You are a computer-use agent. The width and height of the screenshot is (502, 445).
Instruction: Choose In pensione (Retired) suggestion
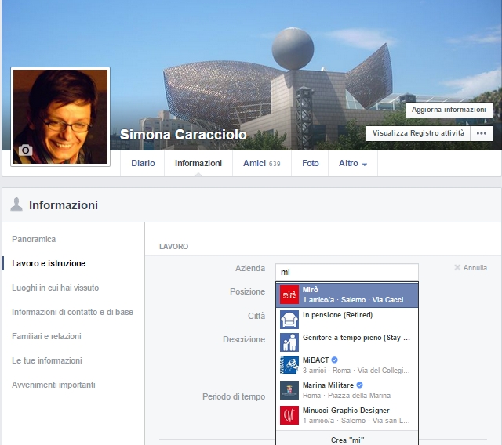[x=347, y=320]
